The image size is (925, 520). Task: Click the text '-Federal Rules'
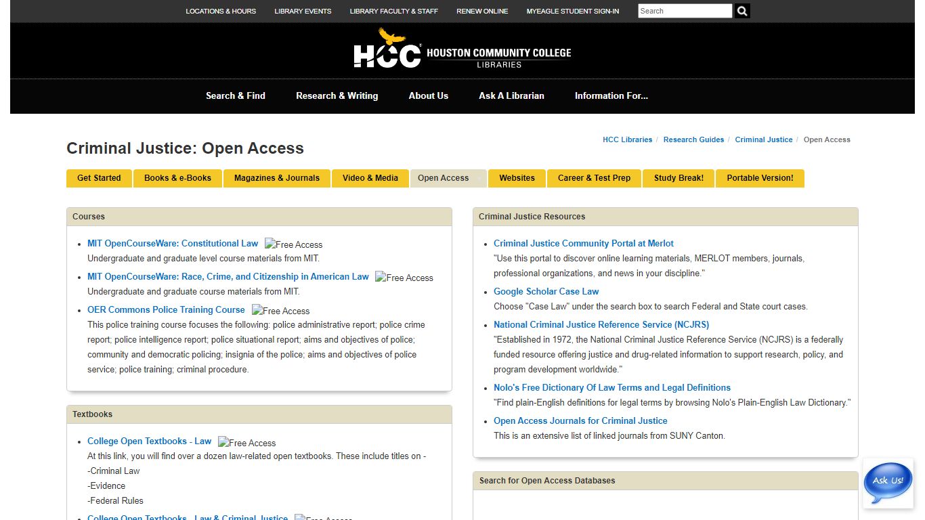[x=115, y=500]
